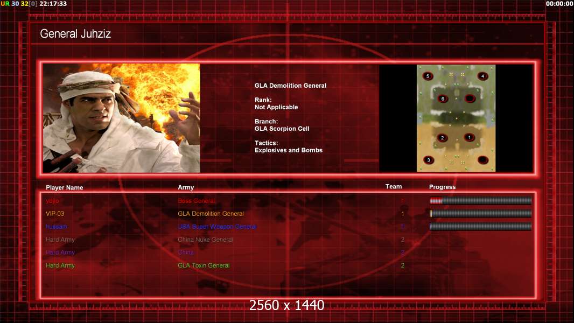Click the General Juhziz portrait image

[121, 118]
